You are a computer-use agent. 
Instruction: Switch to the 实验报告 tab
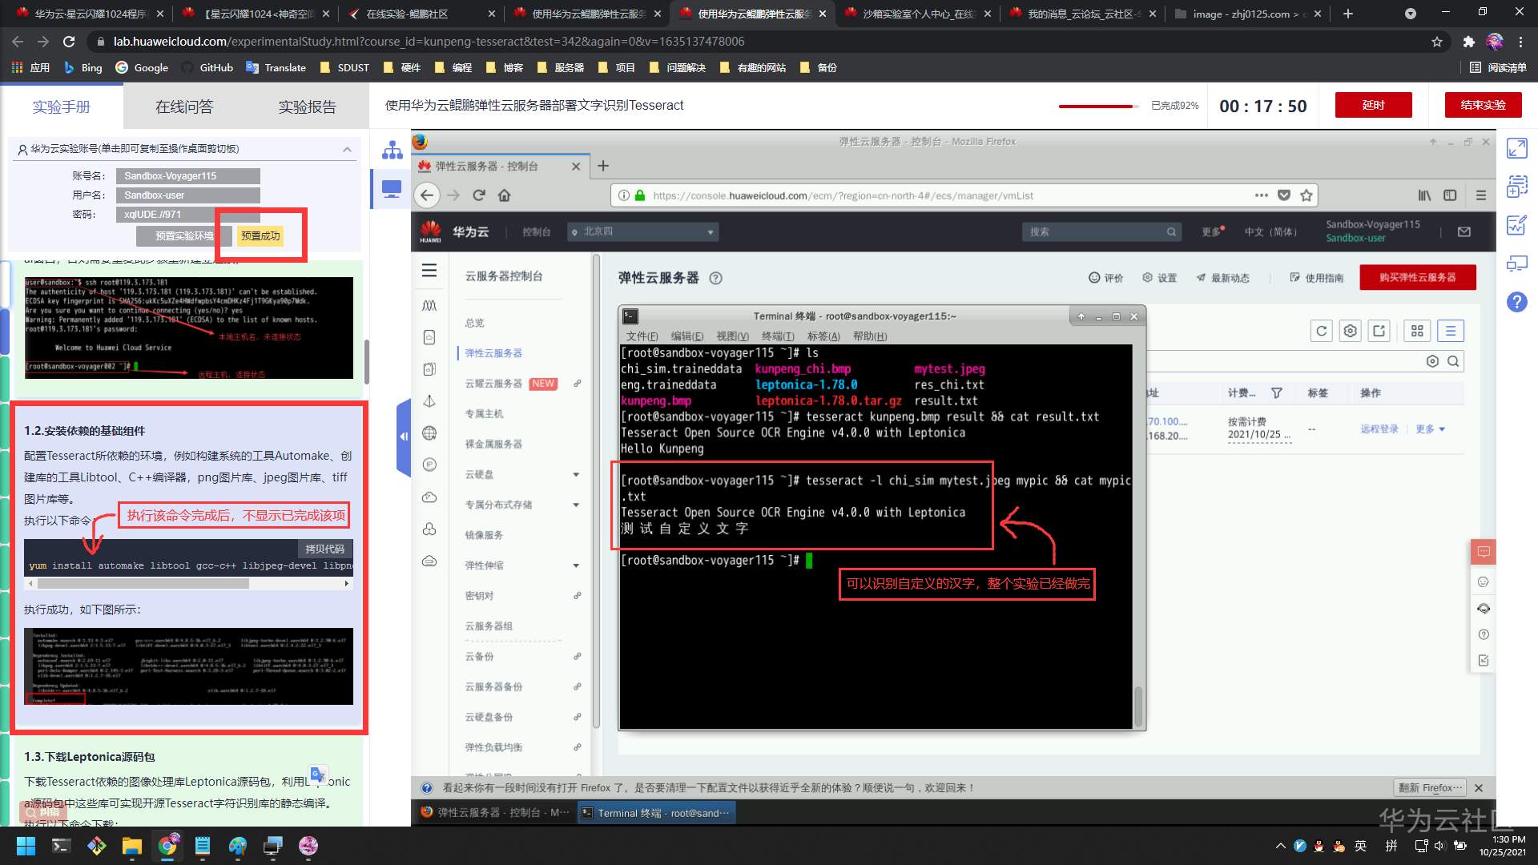pos(308,107)
